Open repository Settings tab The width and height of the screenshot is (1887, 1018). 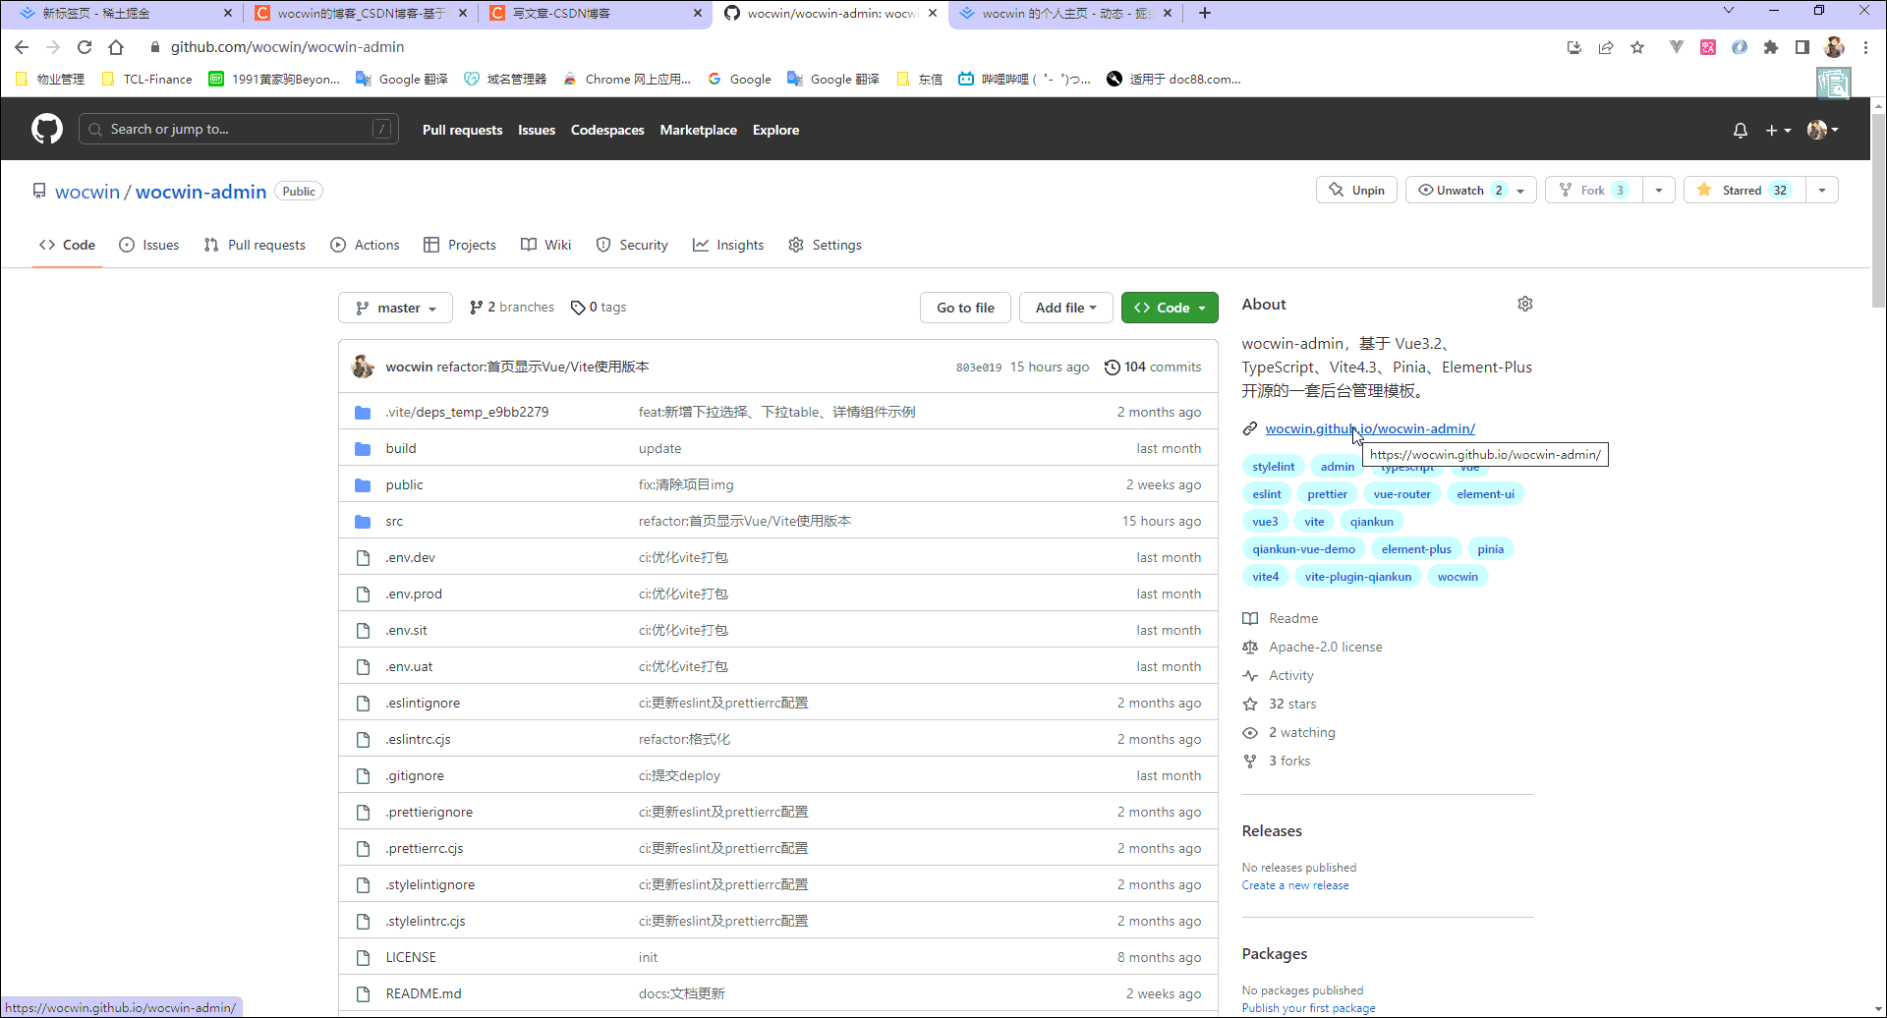tap(826, 245)
